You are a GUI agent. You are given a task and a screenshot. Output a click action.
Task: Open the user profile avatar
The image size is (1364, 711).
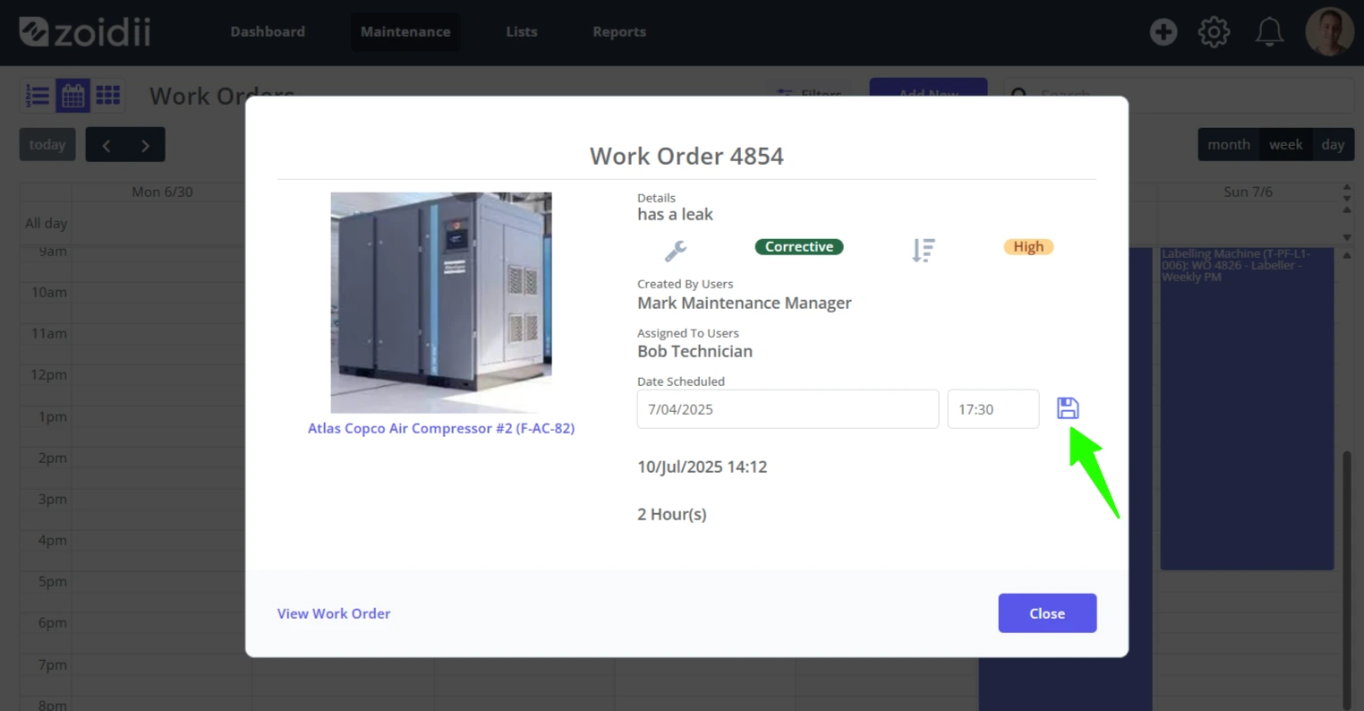[x=1329, y=32]
